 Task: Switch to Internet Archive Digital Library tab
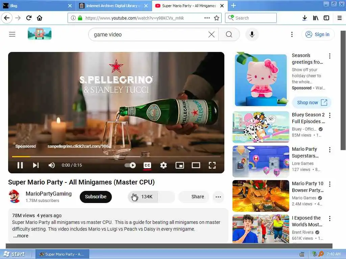(110, 6)
